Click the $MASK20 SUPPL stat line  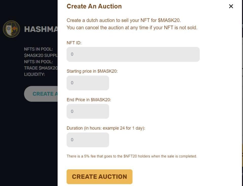pyautogui.click(x=41, y=55)
